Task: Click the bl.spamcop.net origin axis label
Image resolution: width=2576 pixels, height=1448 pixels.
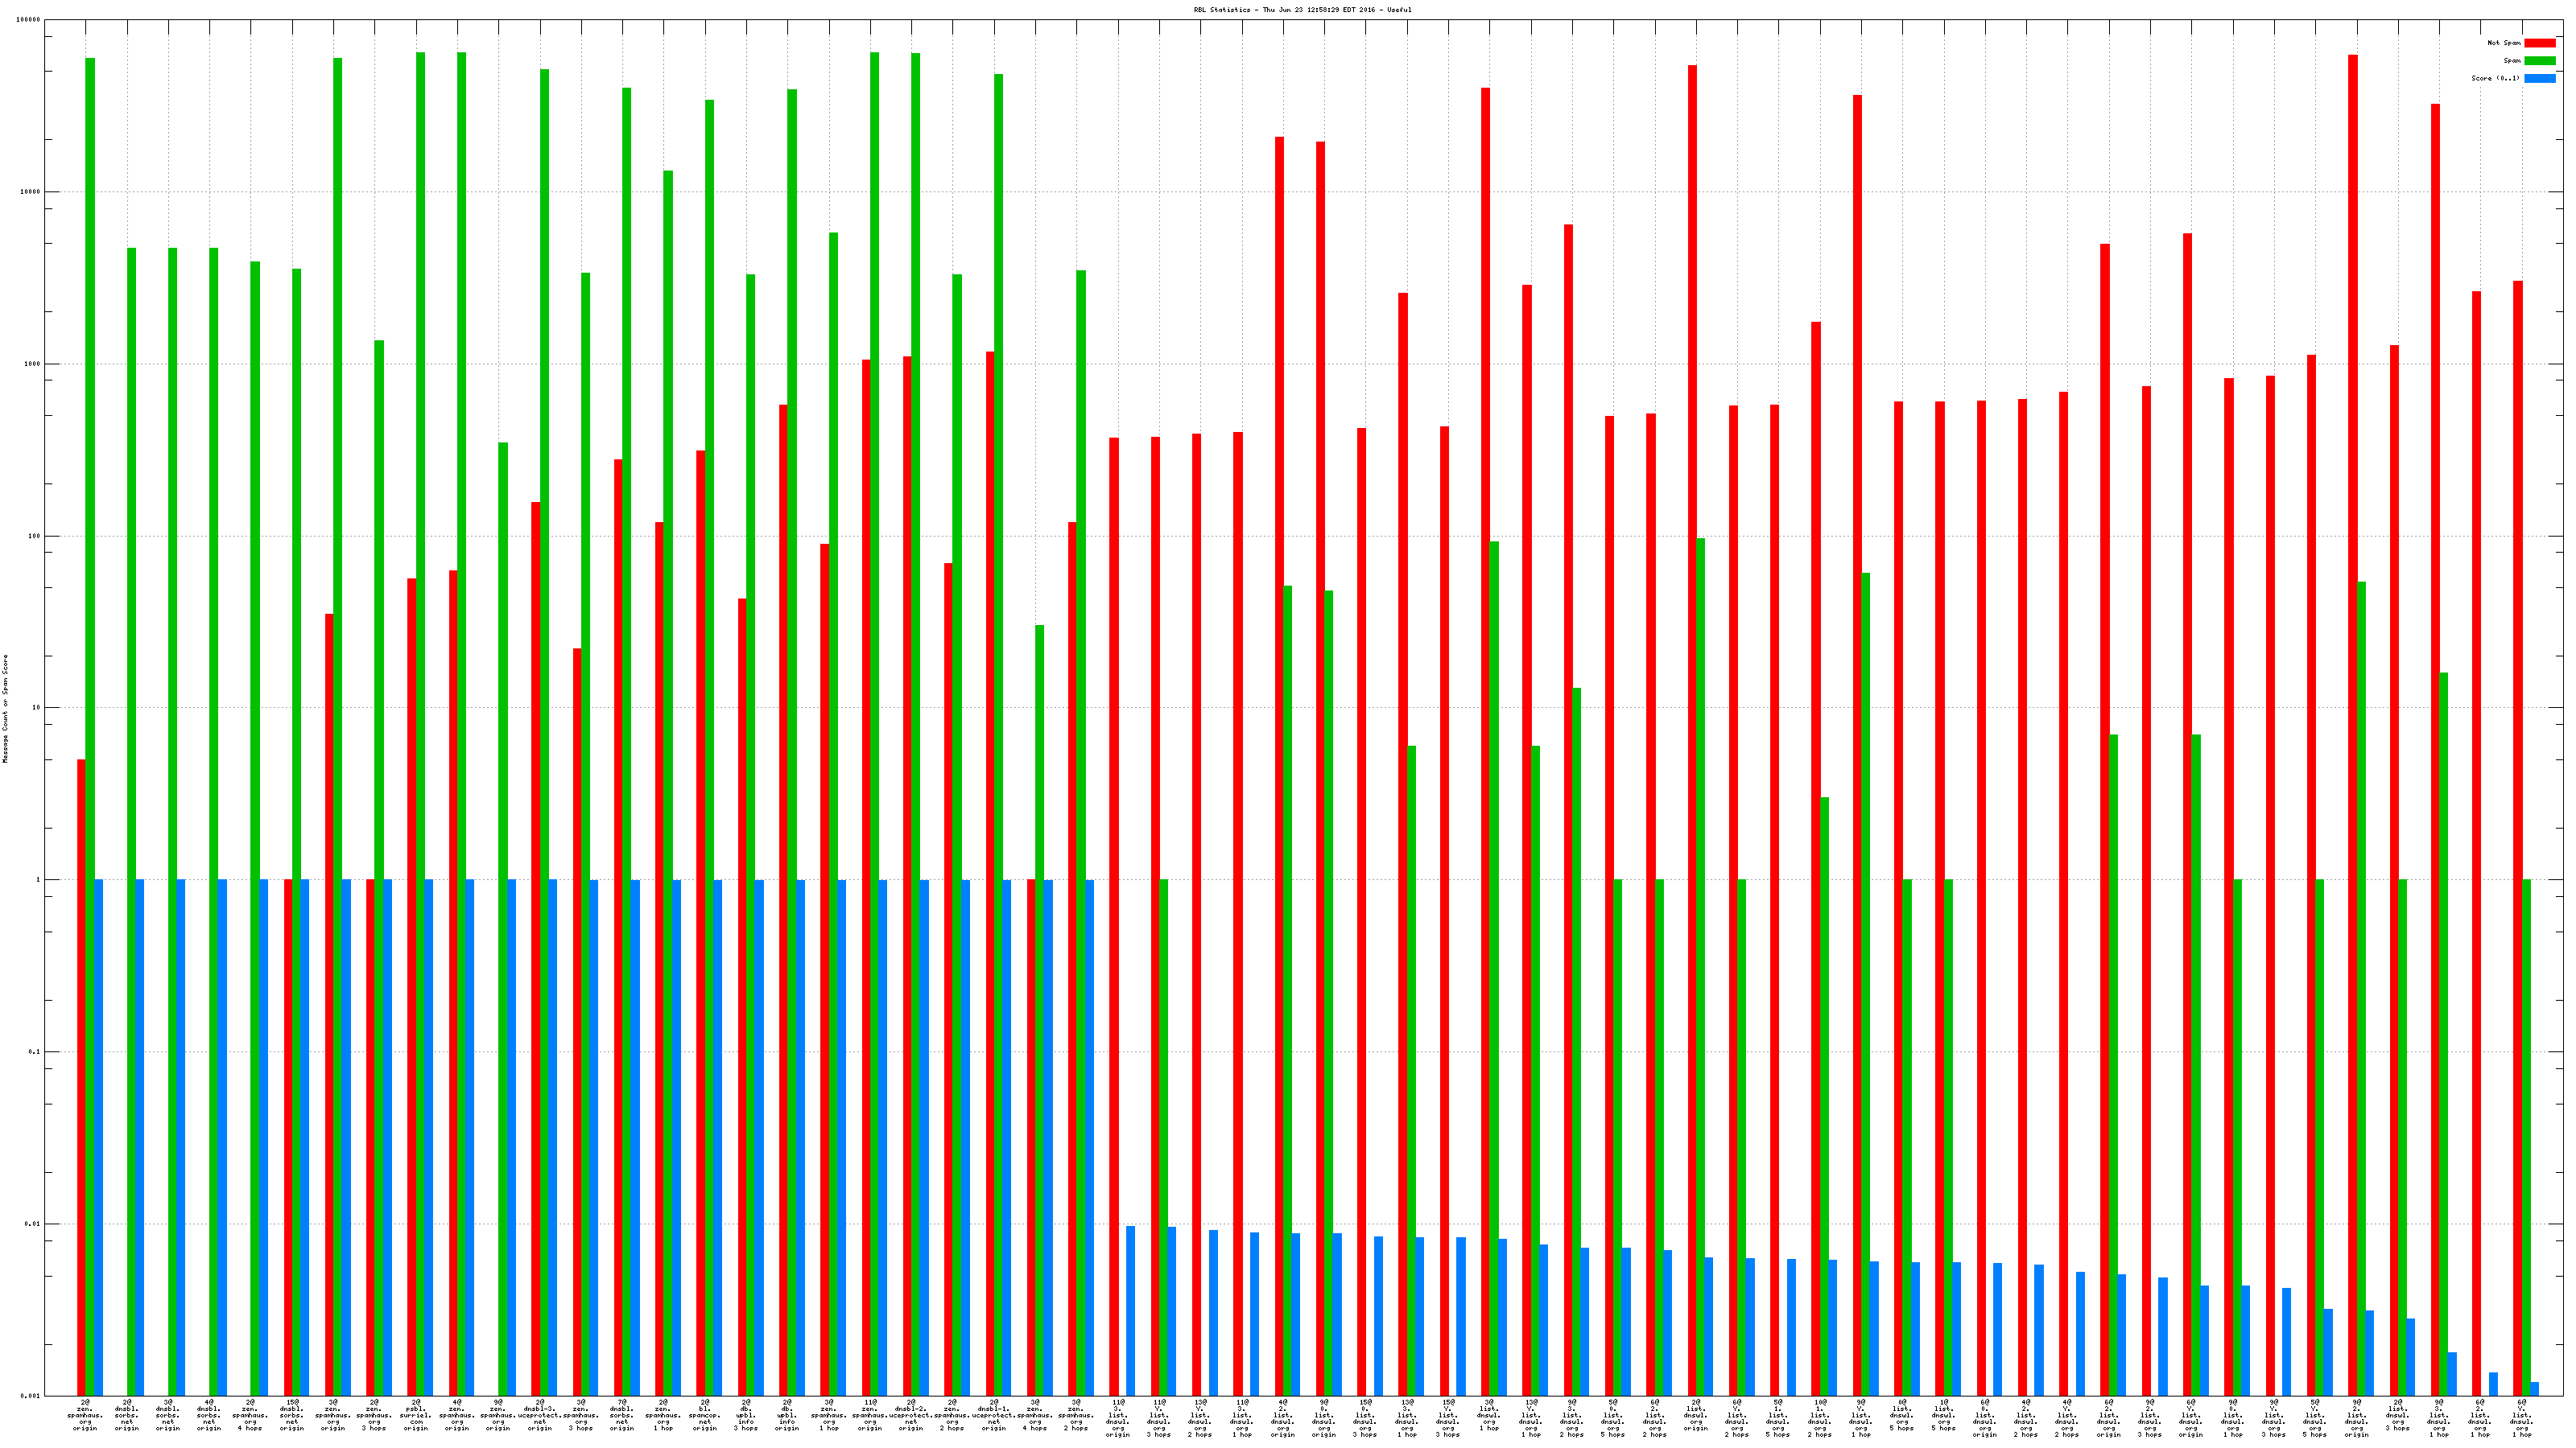Action: tap(705, 1415)
